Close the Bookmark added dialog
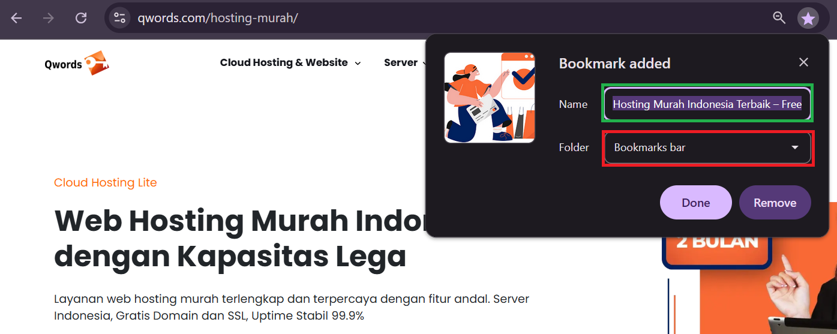This screenshot has width=837, height=334. click(803, 62)
